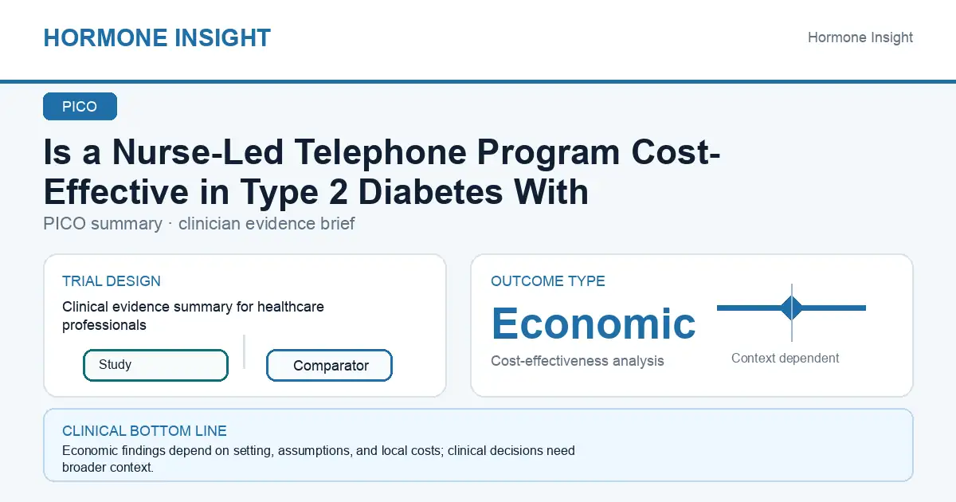Click the large Economic outcome text
The width and height of the screenshot is (956, 502).
pyautogui.click(x=594, y=323)
